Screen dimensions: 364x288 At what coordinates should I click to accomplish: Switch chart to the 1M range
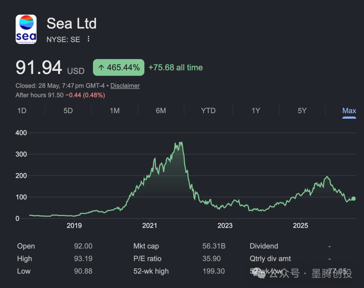(115, 111)
